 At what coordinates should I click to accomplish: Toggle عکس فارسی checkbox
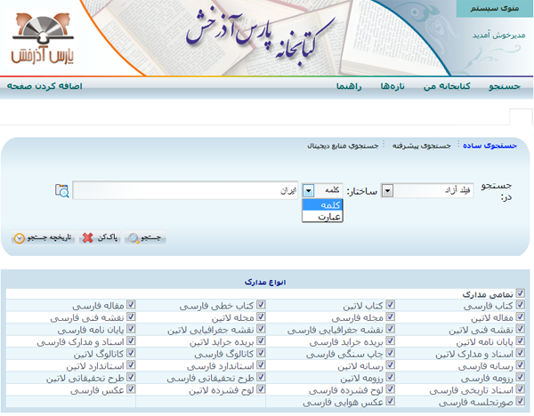(x=131, y=388)
